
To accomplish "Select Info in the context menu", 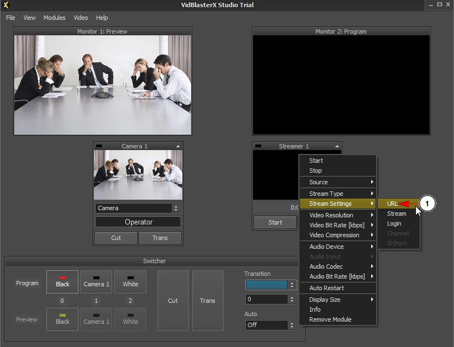I will pos(338,309).
